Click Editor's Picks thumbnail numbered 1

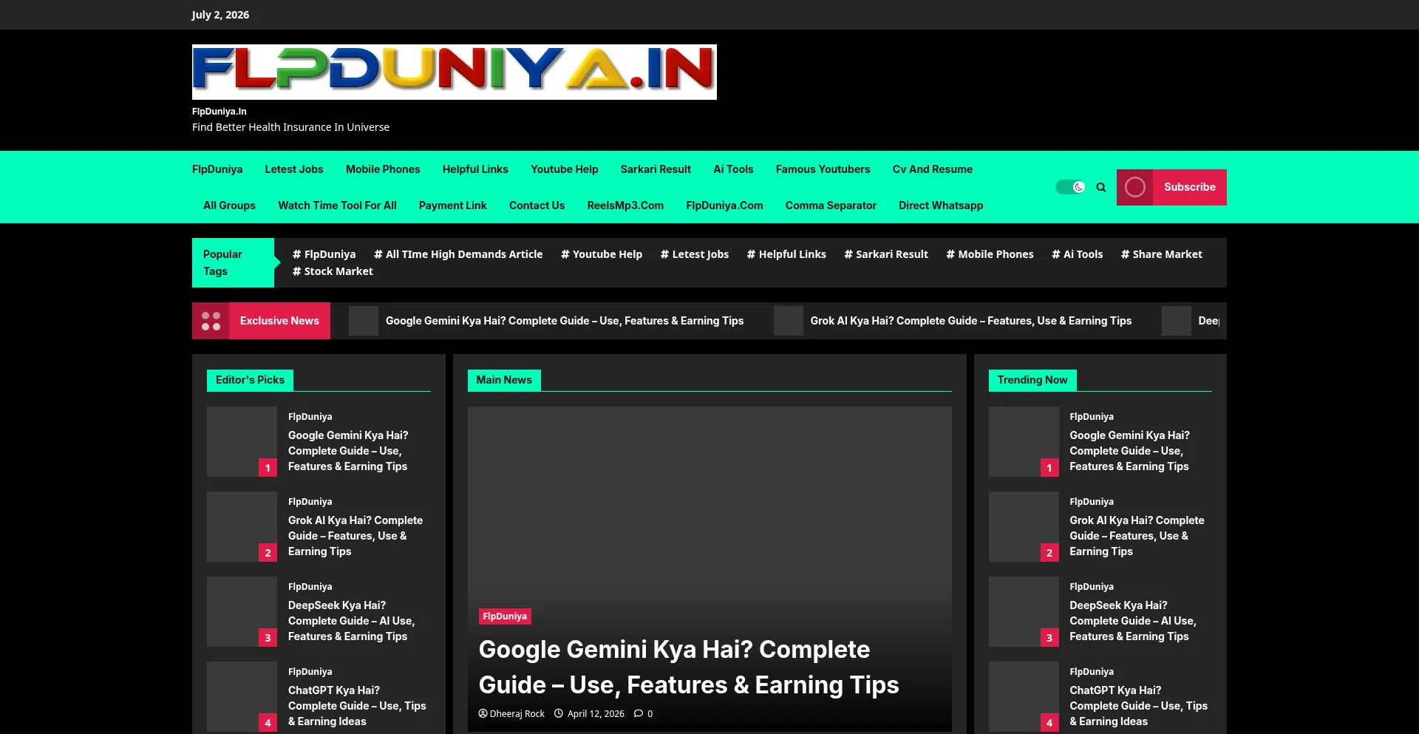click(242, 441)
